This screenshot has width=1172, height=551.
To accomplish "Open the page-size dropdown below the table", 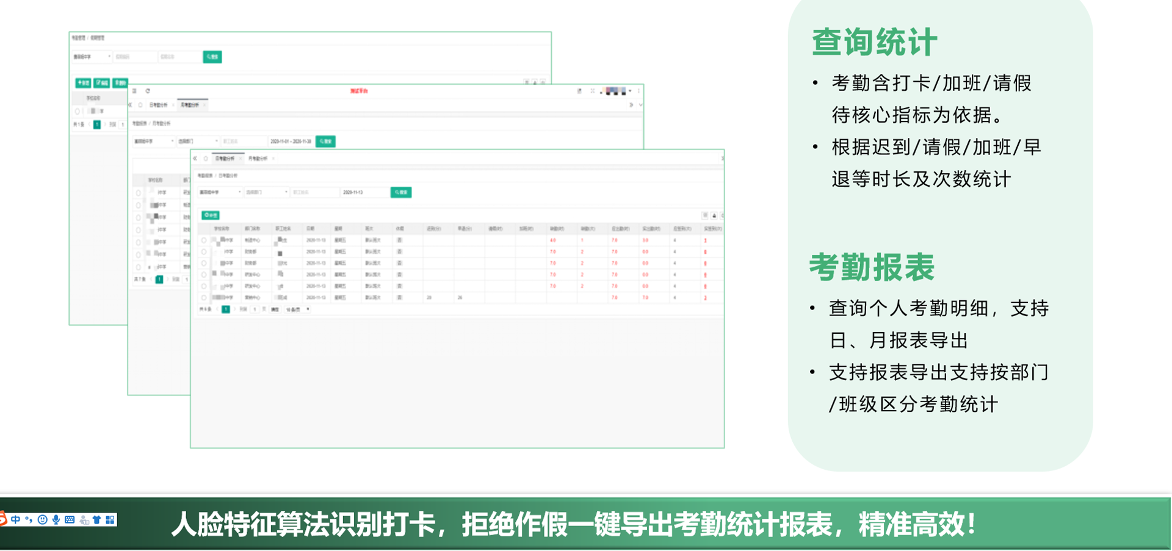I will 297,309.
